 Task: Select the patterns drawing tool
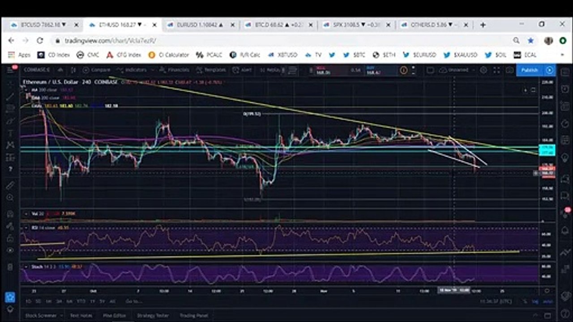[10, 145]
